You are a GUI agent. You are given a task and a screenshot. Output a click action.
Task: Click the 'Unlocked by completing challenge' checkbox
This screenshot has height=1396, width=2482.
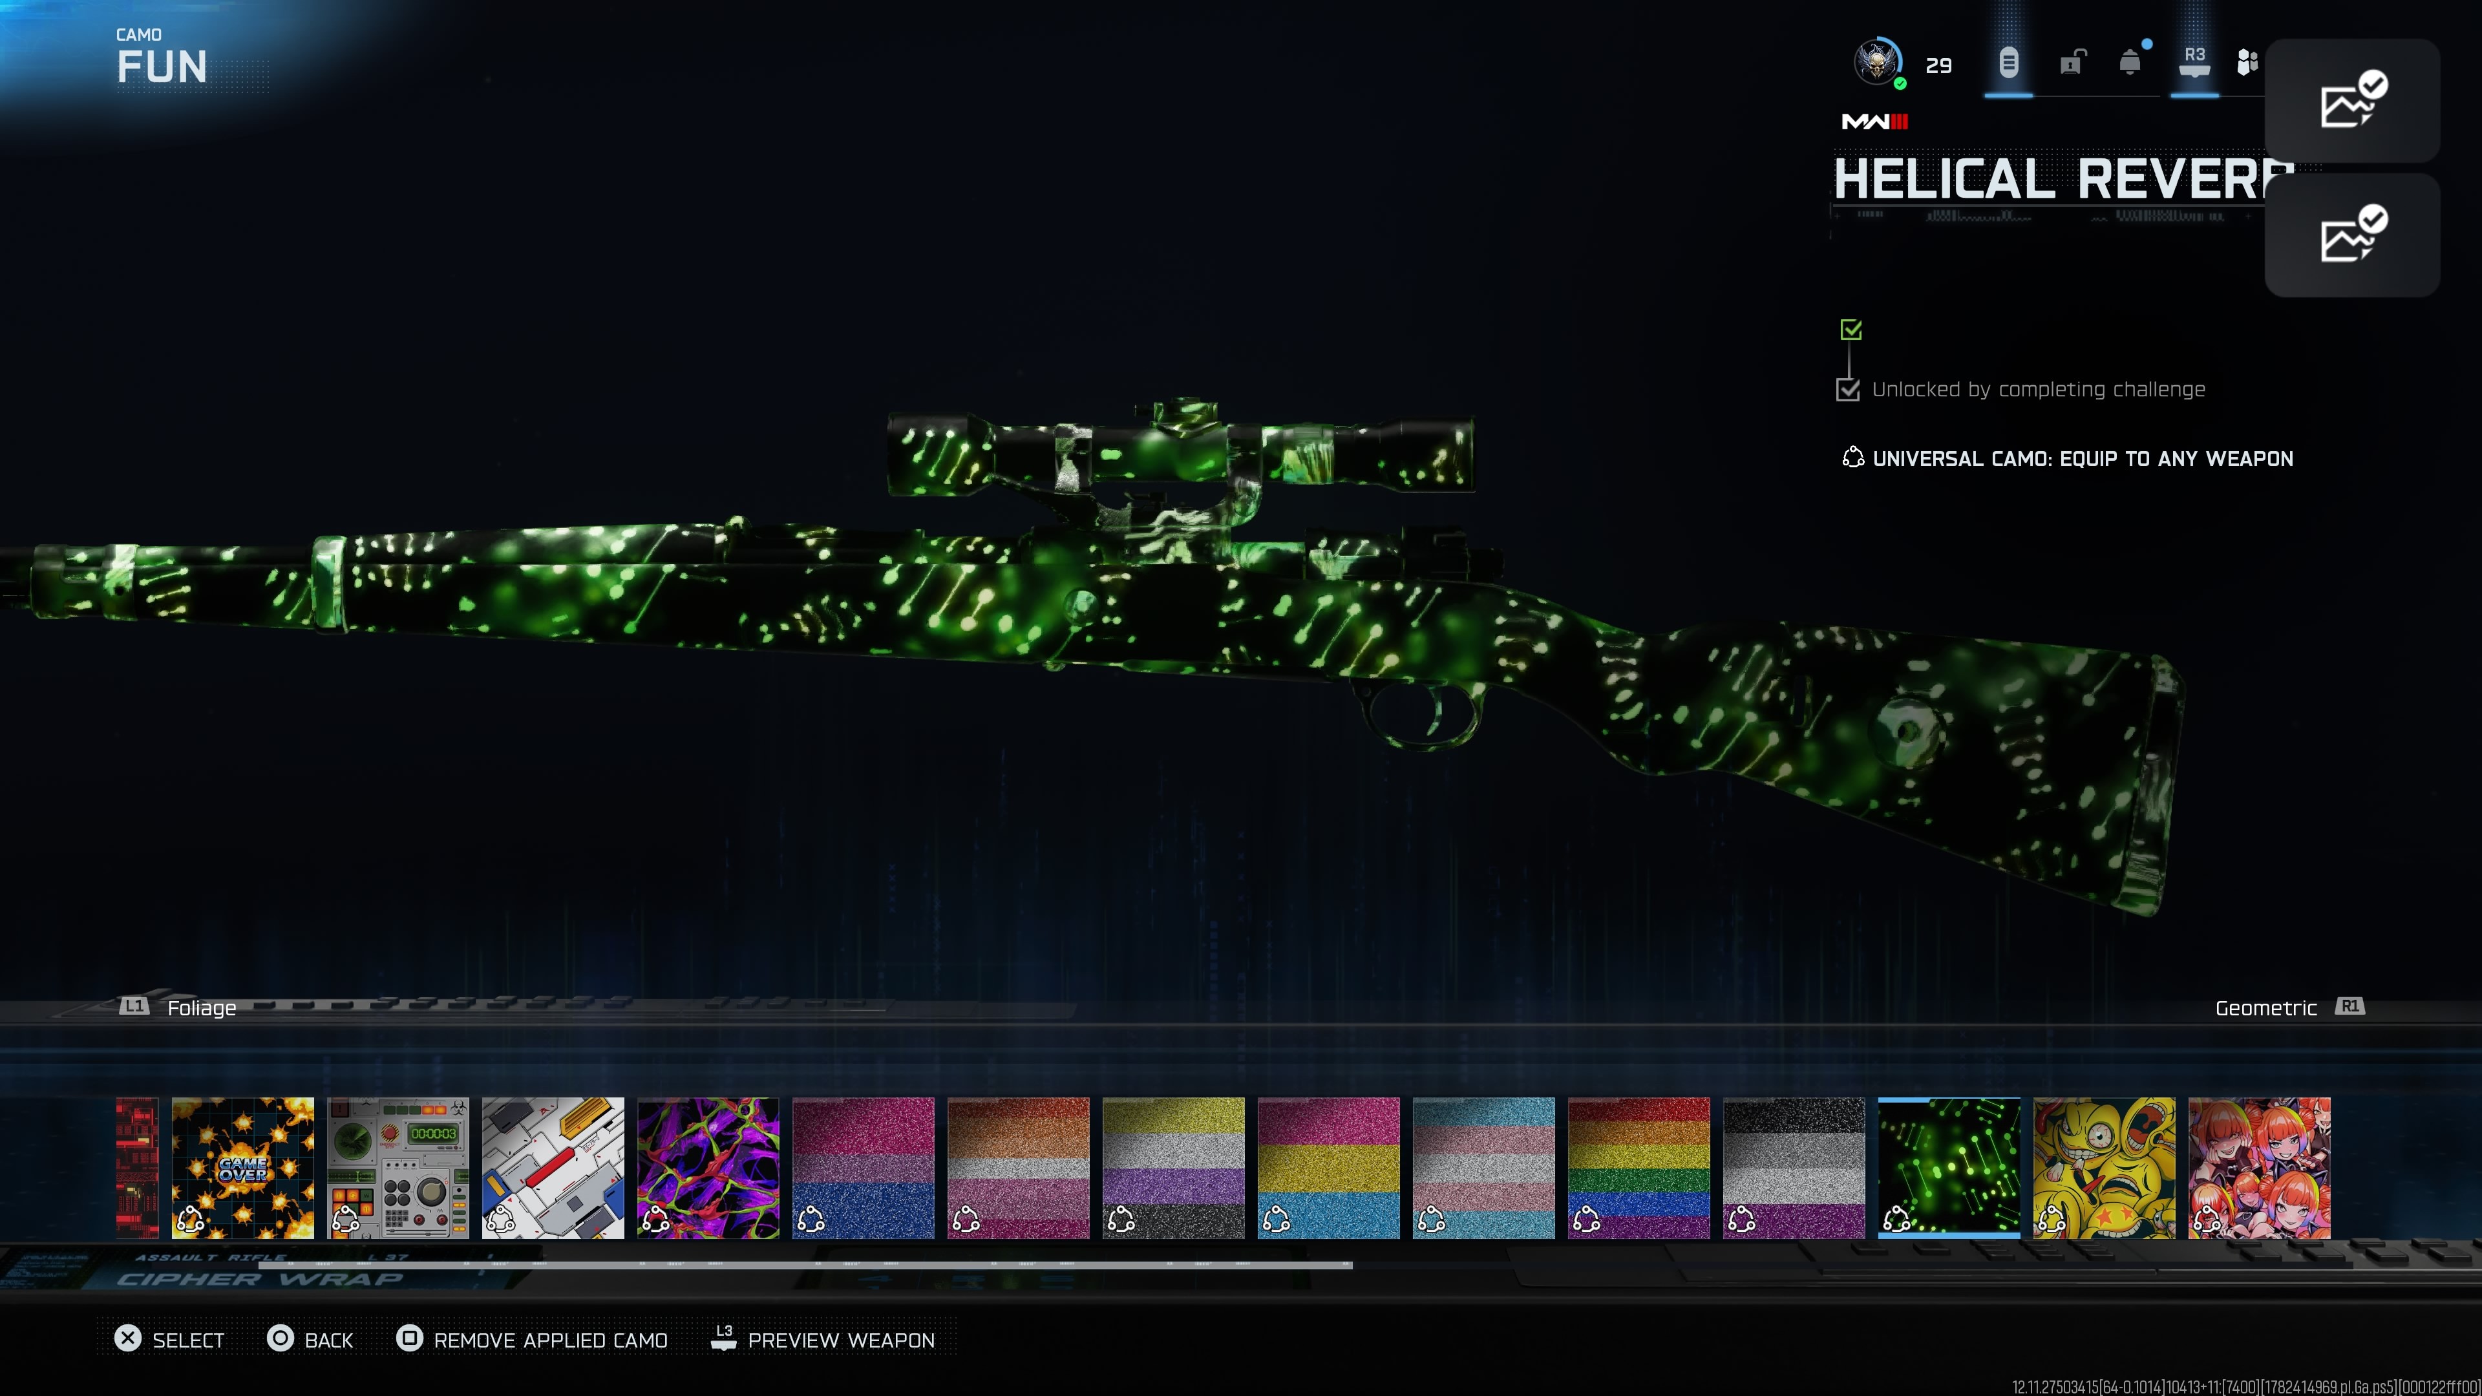click(x=1848, y=389)
